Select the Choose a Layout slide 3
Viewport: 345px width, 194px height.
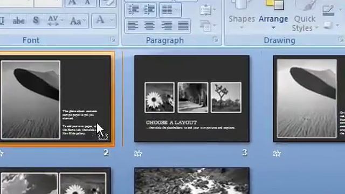click(192, 99)
